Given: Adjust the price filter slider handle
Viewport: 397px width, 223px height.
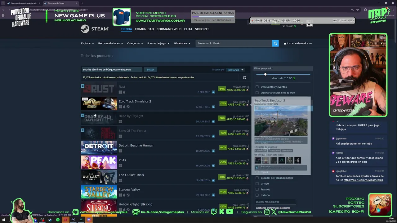Looking at the screenshot, I should tap(265, 74).
